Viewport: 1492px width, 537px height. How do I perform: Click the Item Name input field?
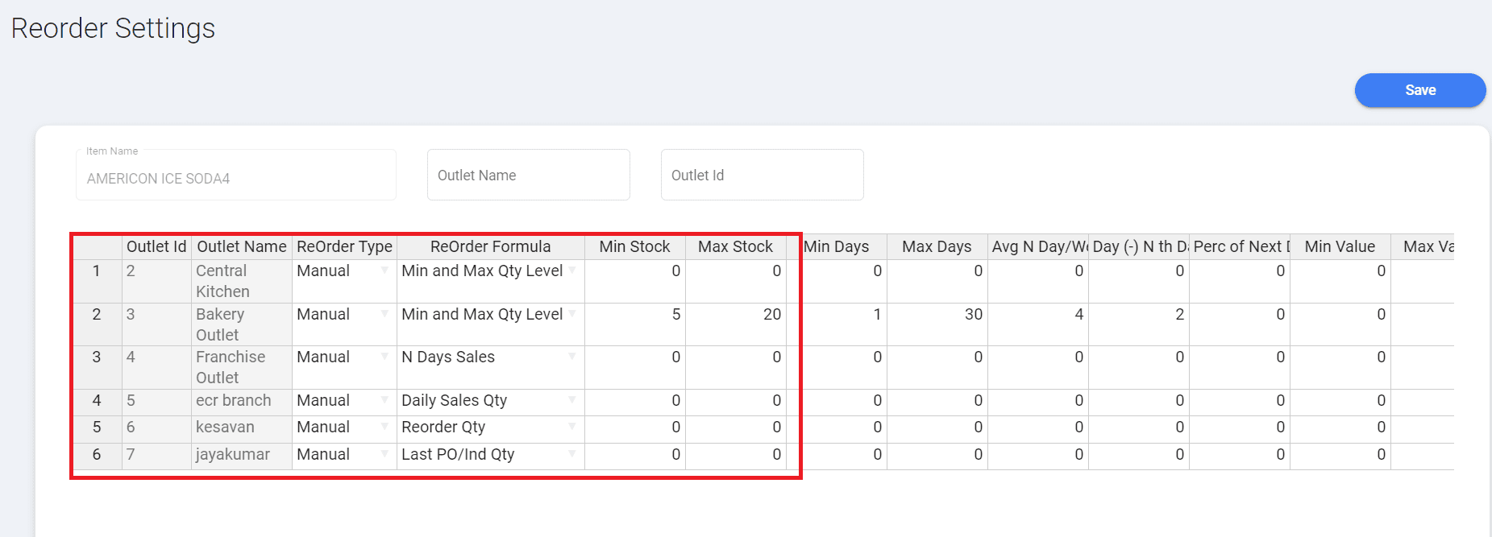235,178
